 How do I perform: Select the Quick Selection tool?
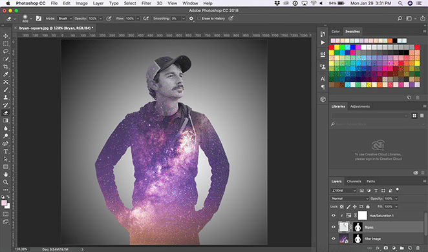5,59
